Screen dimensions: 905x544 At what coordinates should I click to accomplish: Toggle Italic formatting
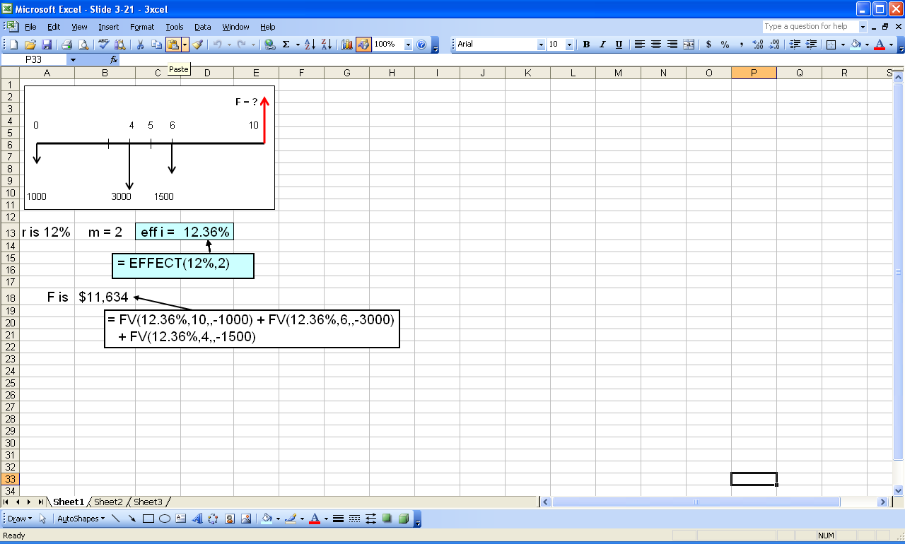602,44
